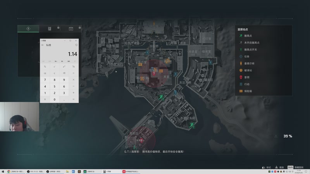Image resolution: width=310 pixels, height=174 pixels.
Task: Select the decoding station icon at 离心机室
Action: (142, 79)
